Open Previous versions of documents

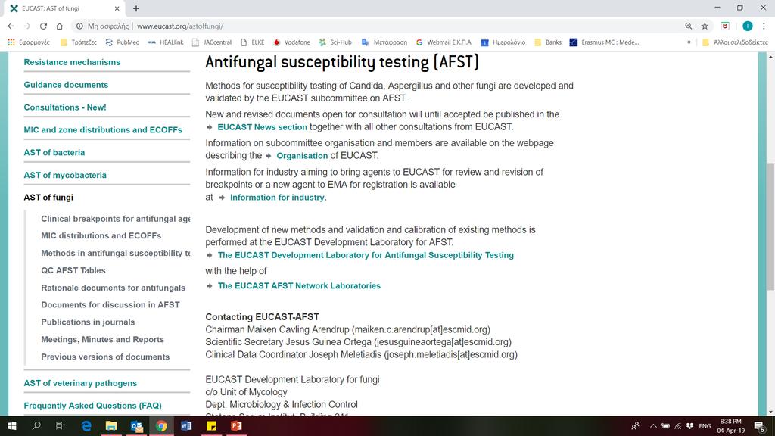105,357
